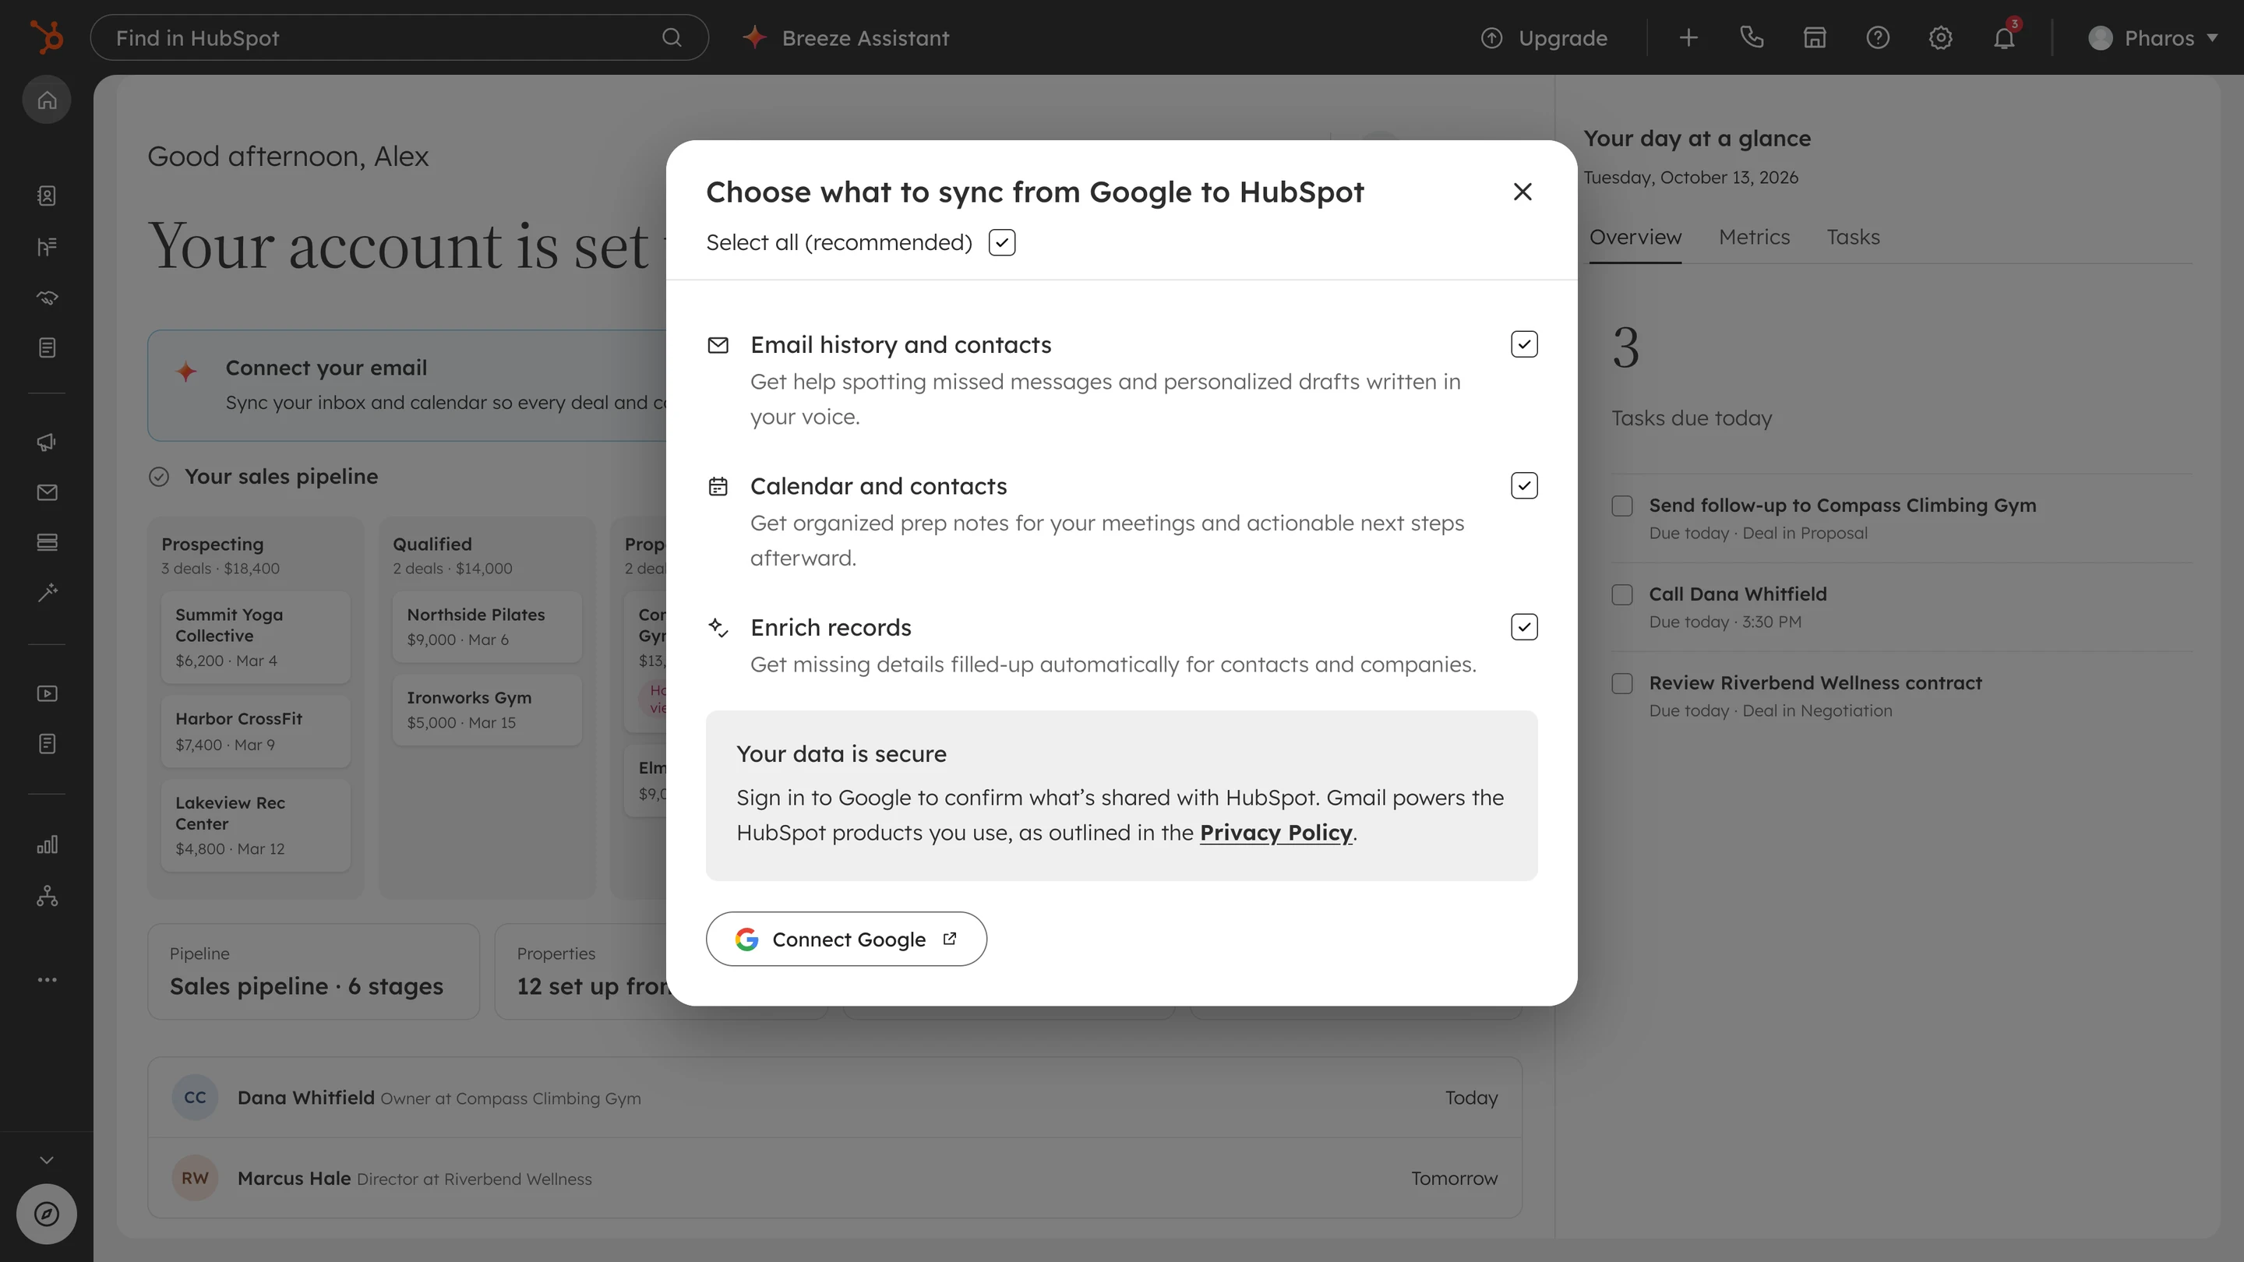Check Review Riverbend Wellness contract task
The image size is (2244, 1262).
1622,684
